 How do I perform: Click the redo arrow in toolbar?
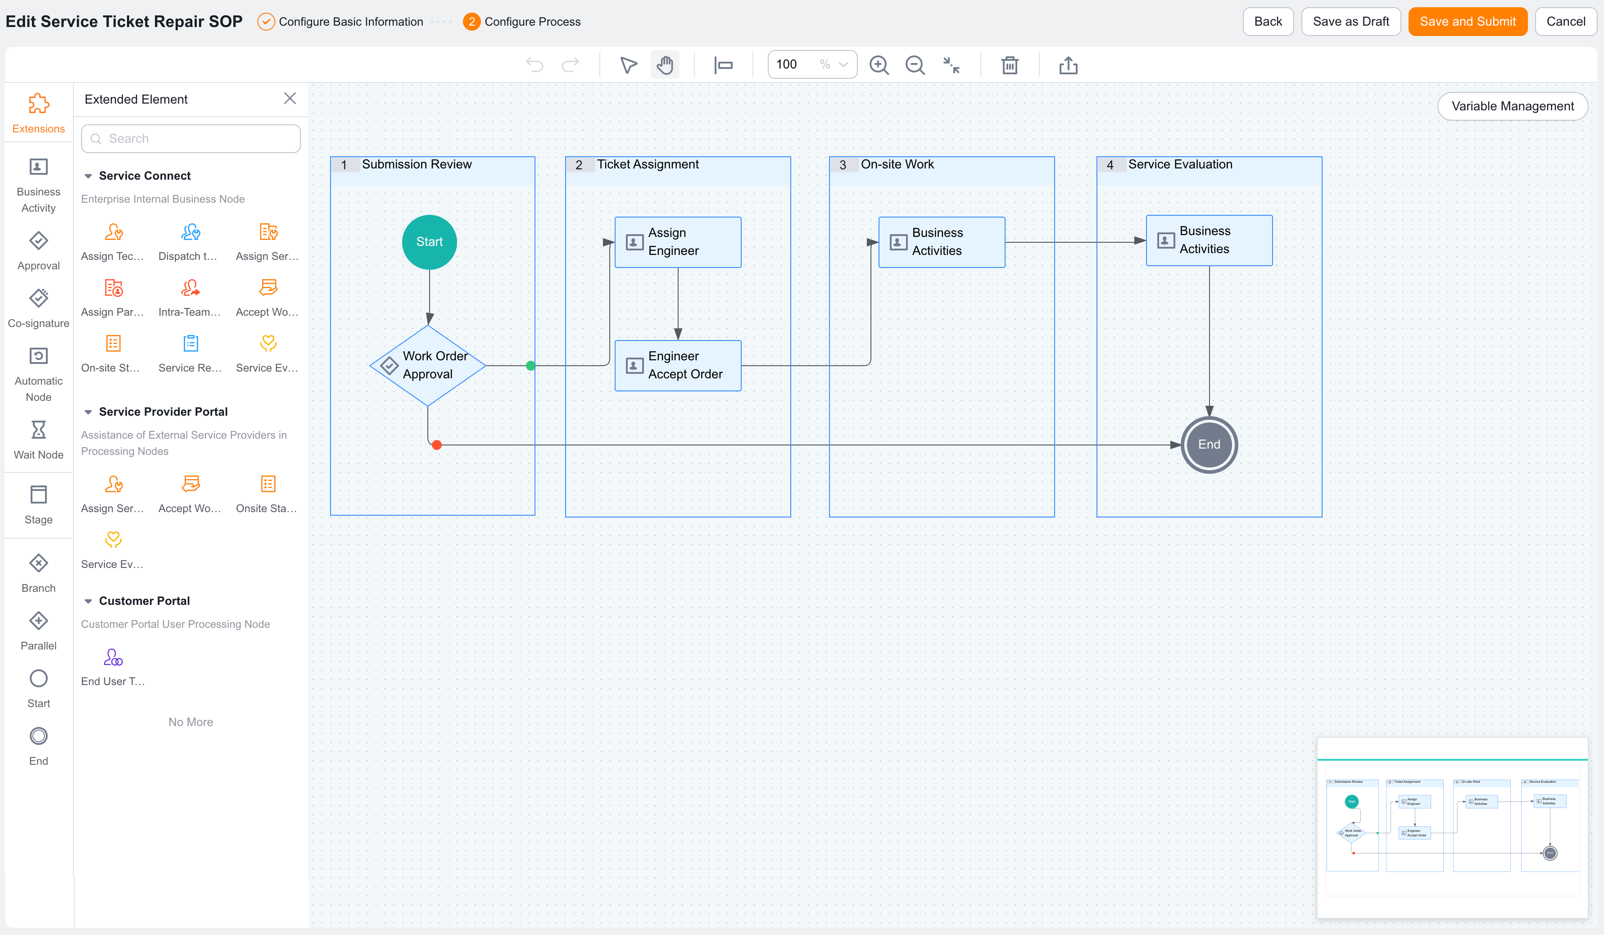tap(570, 65)
